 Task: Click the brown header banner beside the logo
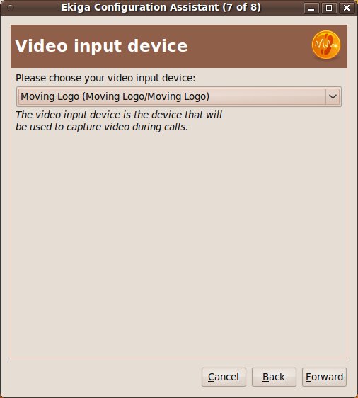[x=248, y=46]
